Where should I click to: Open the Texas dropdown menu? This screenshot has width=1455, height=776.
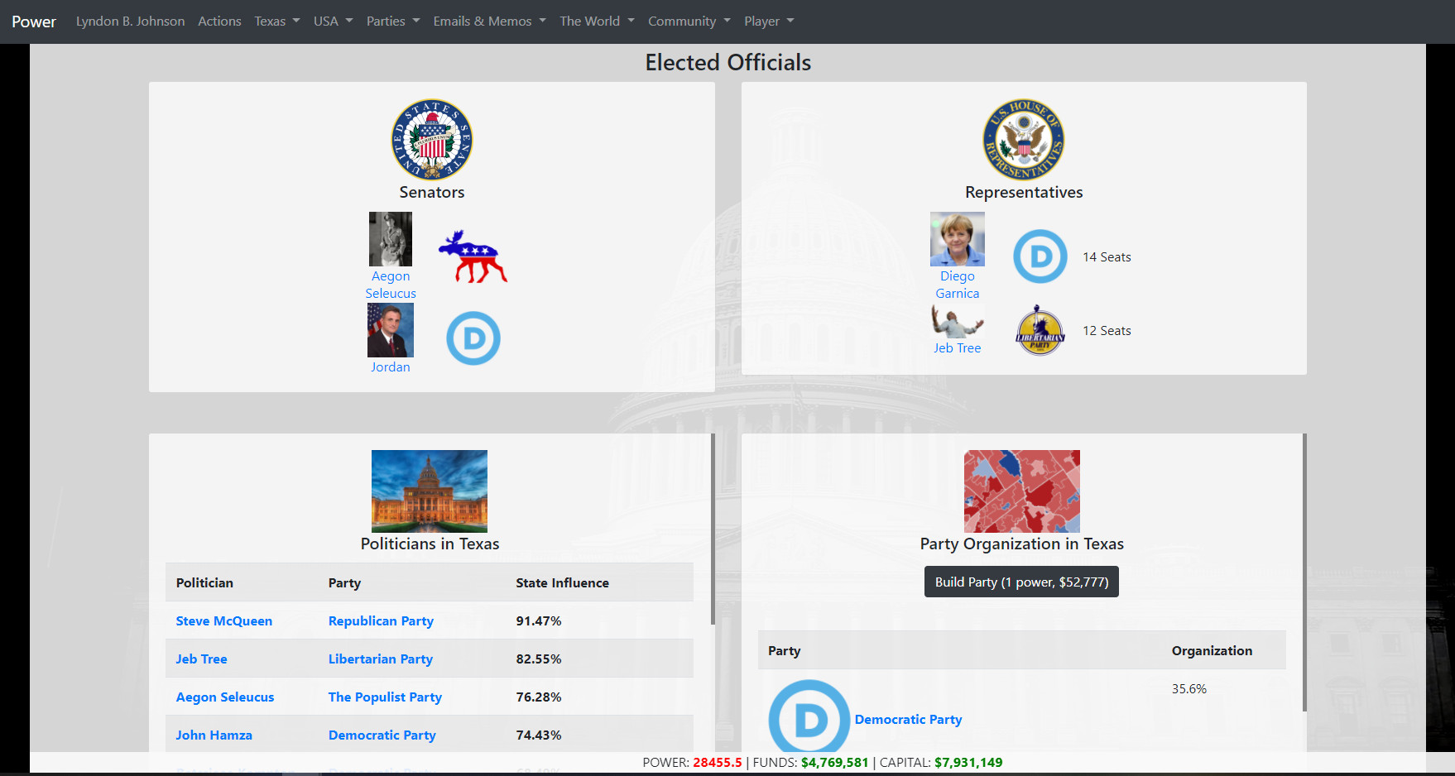(276, 21)
